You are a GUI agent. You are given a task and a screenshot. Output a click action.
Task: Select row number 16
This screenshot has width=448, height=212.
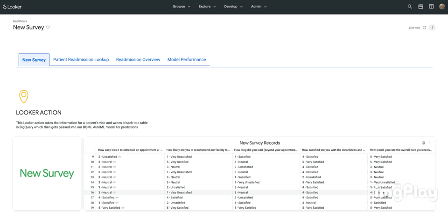click(x=92, y=192)
